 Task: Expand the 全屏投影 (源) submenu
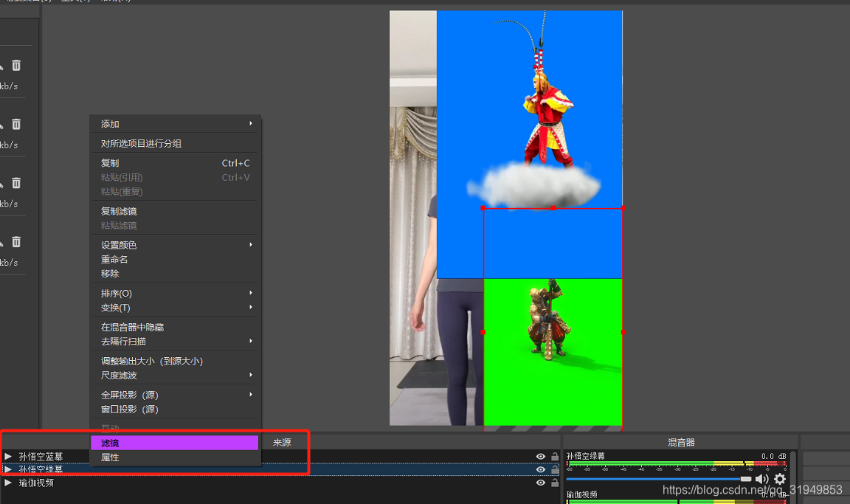point(250,395)
